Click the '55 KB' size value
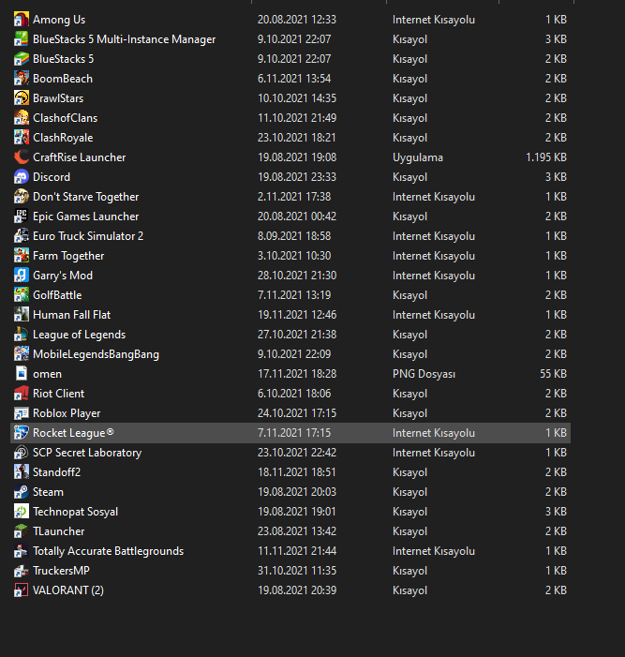The height and width of the screenshot is (657, 625). (554, 374)
